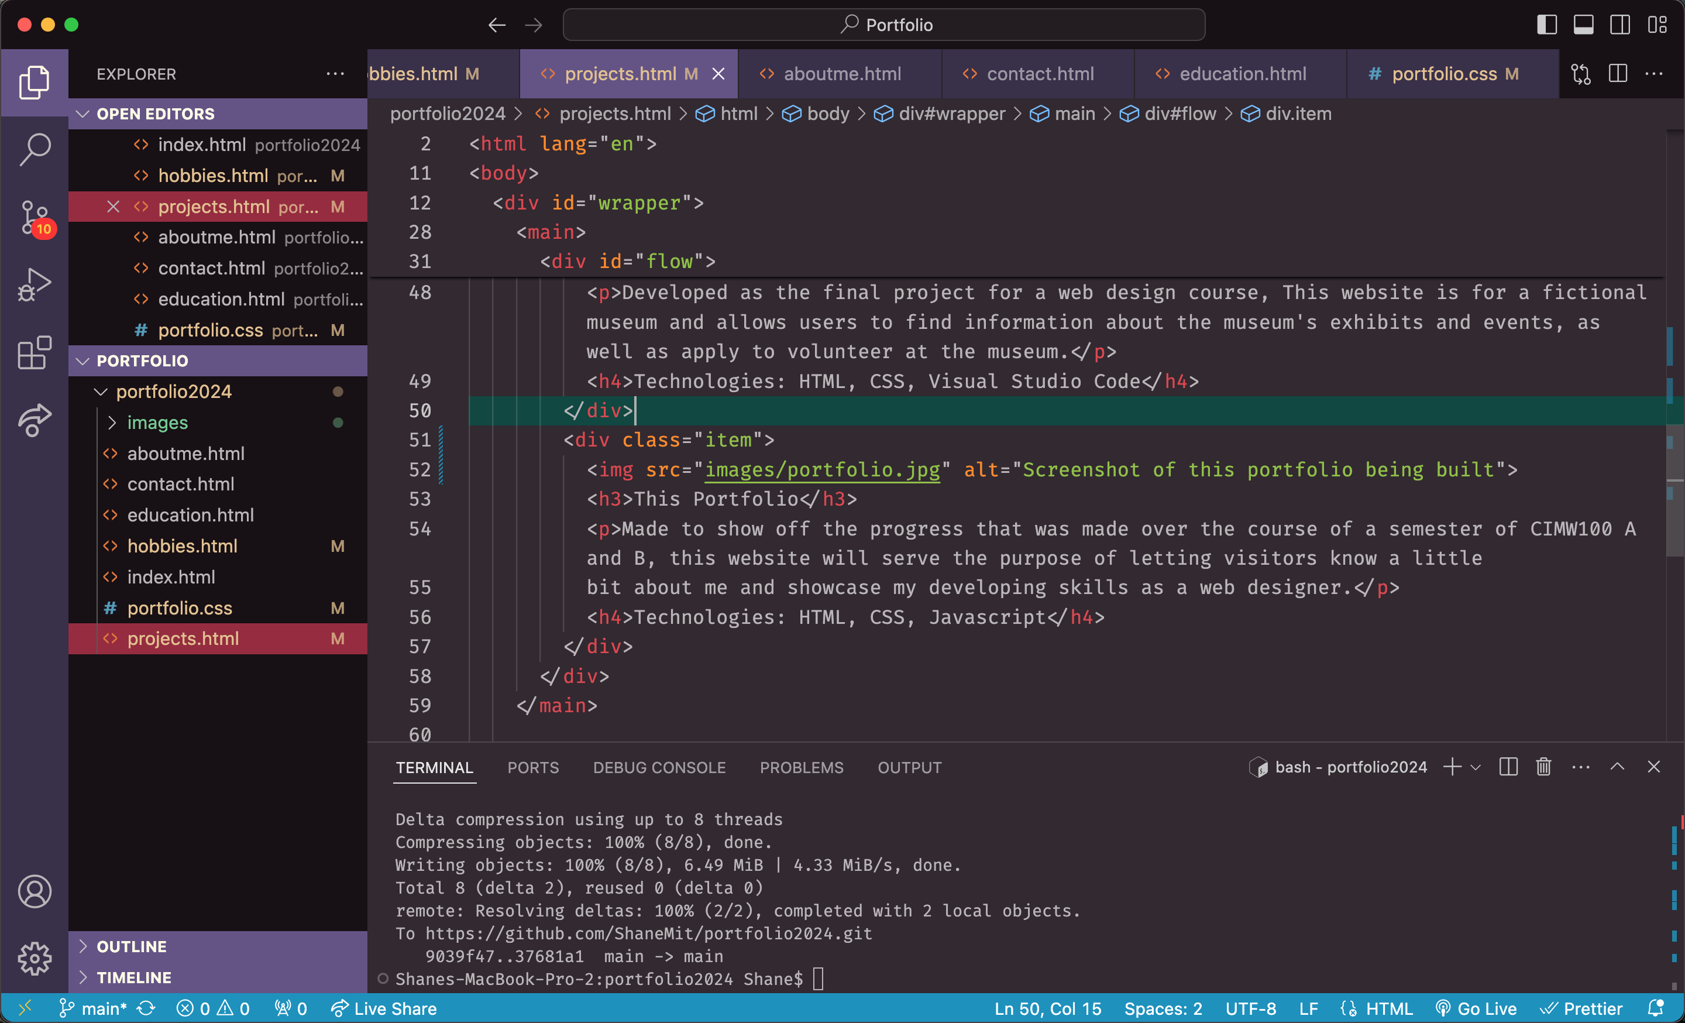Add a new terminal with plus icon
Image resolution: width=1685 pixels, height=1023 pixels.
click(1452, 767)
